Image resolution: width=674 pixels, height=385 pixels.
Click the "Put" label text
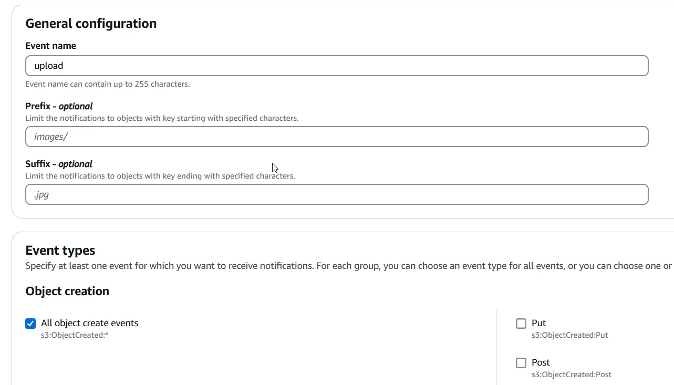(x=538, y=323)
